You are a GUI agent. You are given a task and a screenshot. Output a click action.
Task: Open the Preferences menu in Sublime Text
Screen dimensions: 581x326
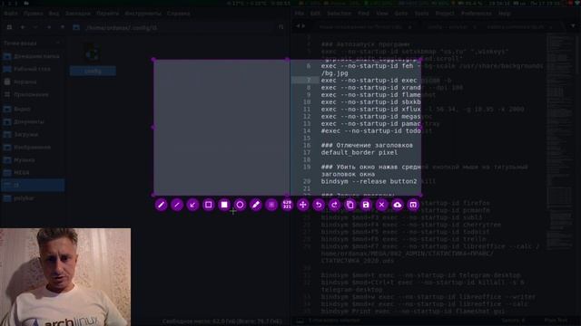tap(476, 14)
